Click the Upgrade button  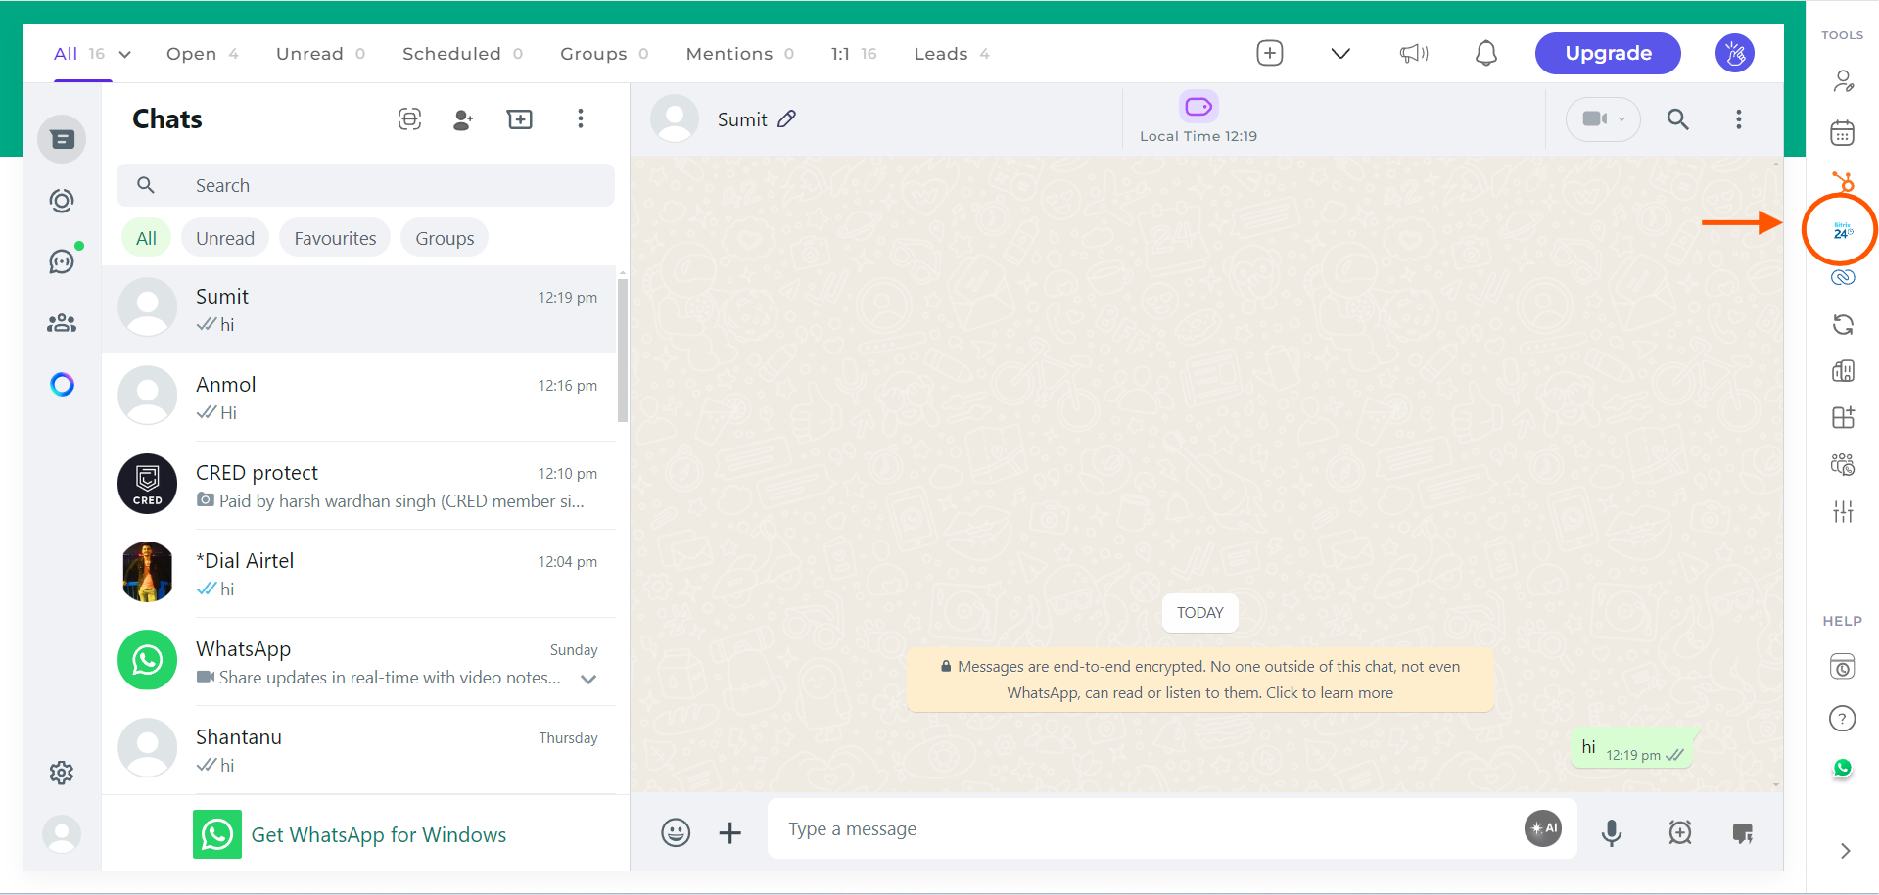[x=1607, y=53]
